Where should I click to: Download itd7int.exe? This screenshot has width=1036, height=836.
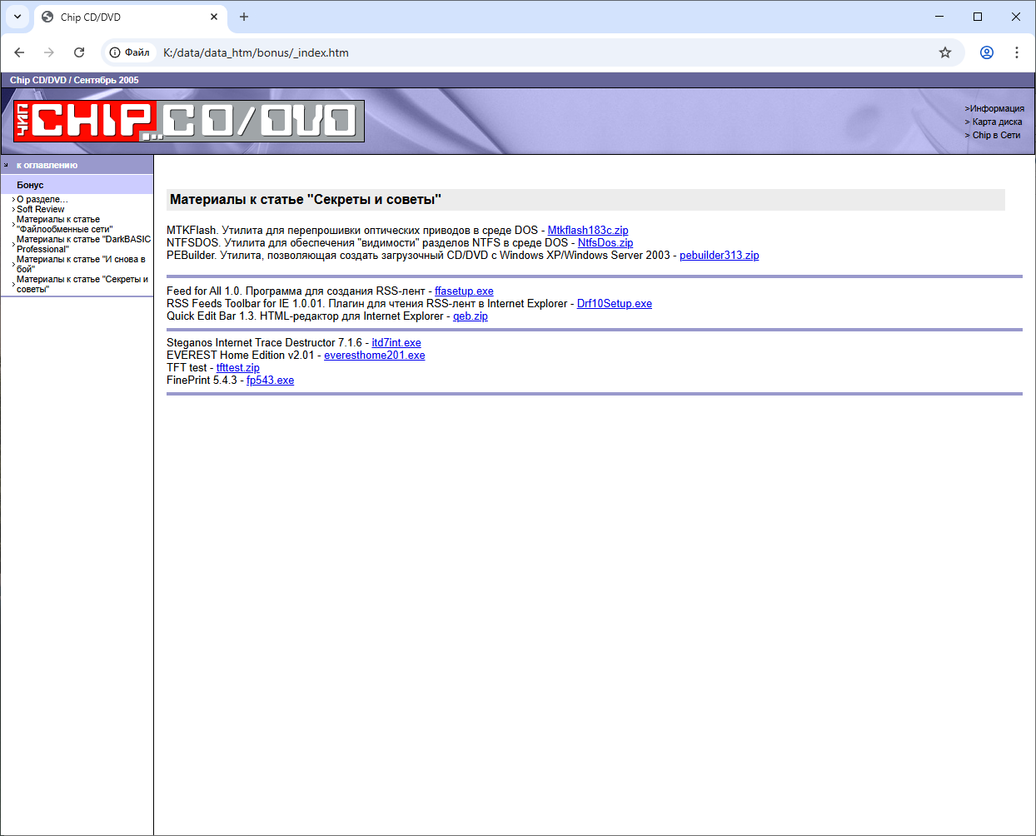tap(396, 343)
